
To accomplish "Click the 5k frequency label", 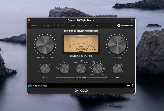I will tap(105, 69).
